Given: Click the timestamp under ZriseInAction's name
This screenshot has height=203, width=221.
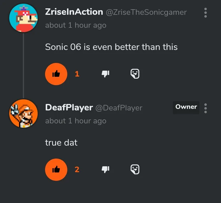Looking at the screenshot, I should (x=76, y=25).
